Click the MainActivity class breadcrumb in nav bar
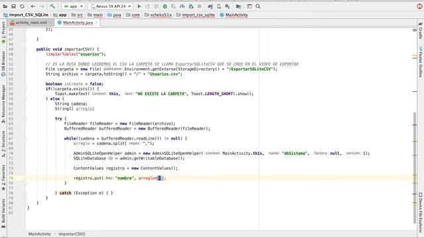424x238 pixels. point(234,15)
